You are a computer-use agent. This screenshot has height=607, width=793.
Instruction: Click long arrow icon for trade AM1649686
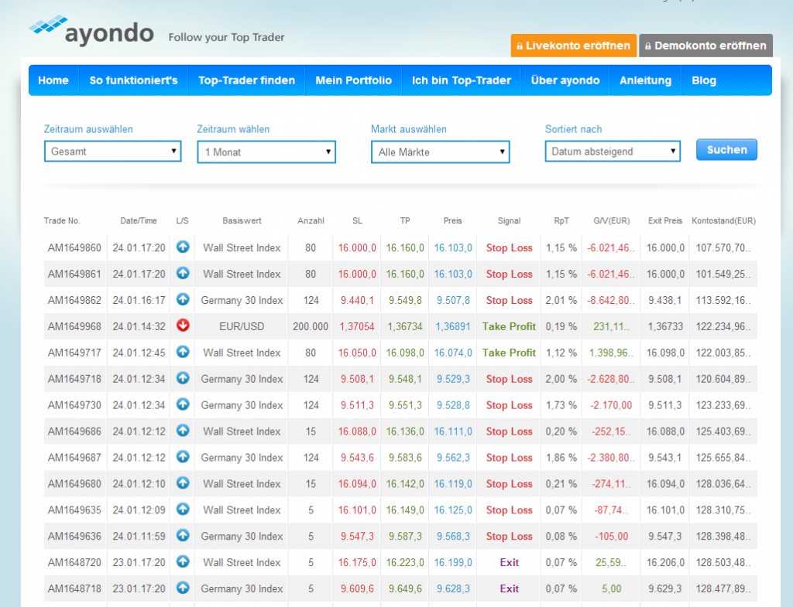click(183, 431)
